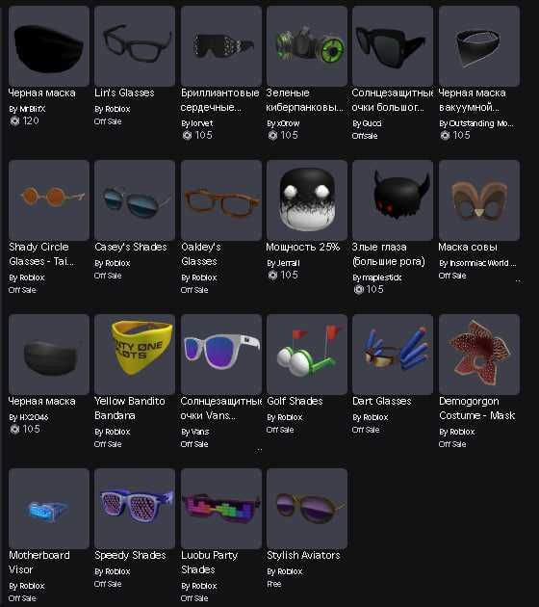Click the Robux icon next to 120
The height and width of the screenshot is (607, 539).
(14, 121)
